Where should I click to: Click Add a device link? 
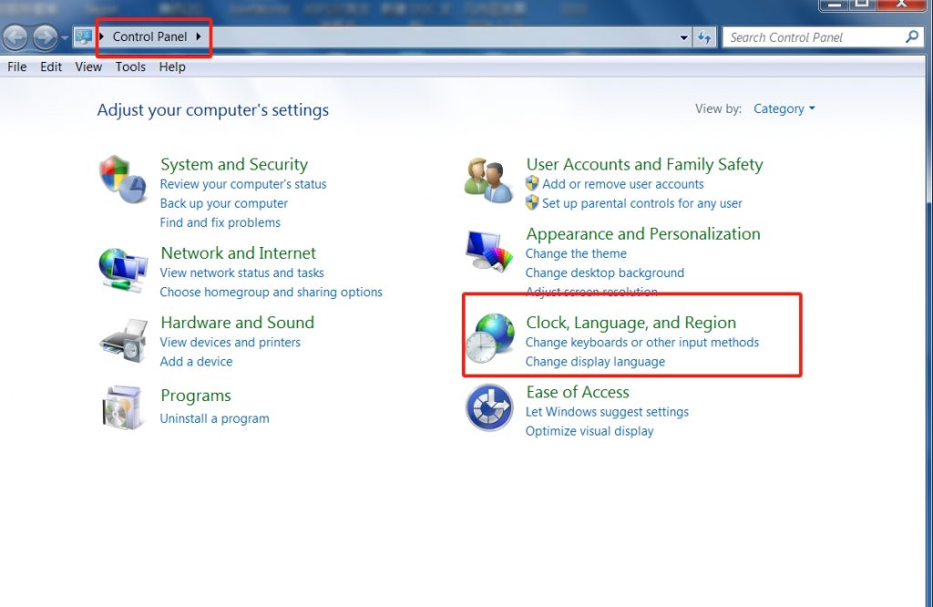[x=196, y=361]
